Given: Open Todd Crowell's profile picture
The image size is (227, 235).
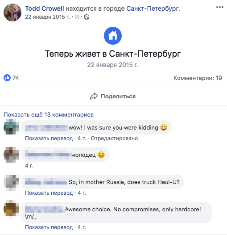Looking at the screenshot, I should (12, 13).
